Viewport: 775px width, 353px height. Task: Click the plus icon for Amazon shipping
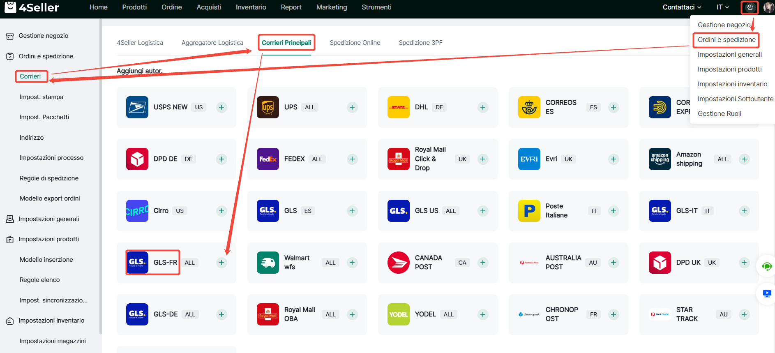744,159
